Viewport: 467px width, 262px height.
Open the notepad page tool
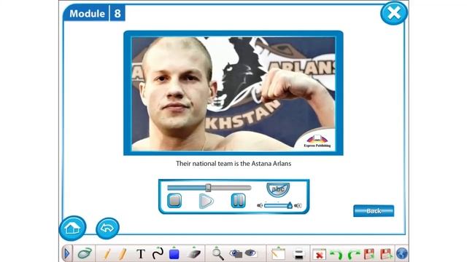tap(278, 254)
